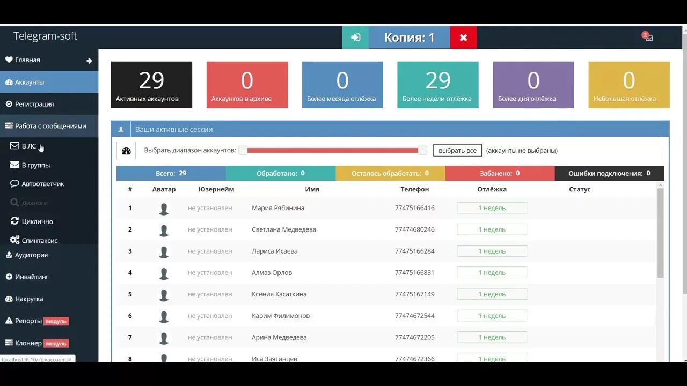687x386 pixels.
Task: Open the Инвайтинг section
Action: (49, 277)
